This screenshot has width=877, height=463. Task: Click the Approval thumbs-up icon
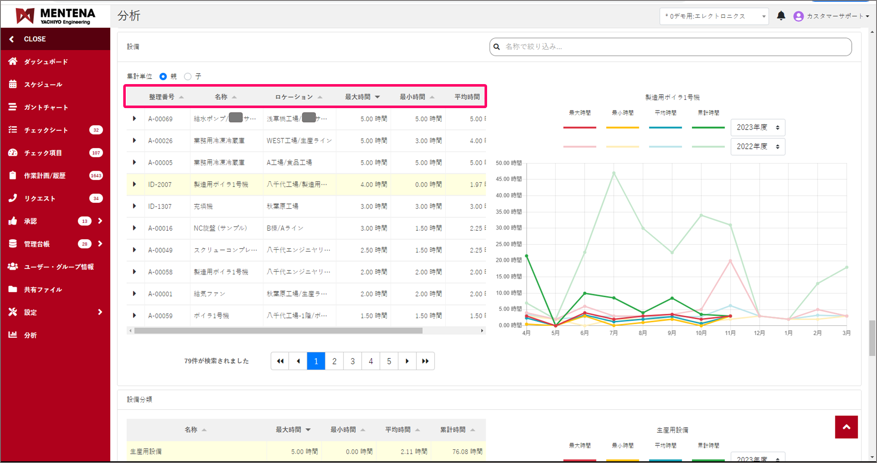[13, 221]
